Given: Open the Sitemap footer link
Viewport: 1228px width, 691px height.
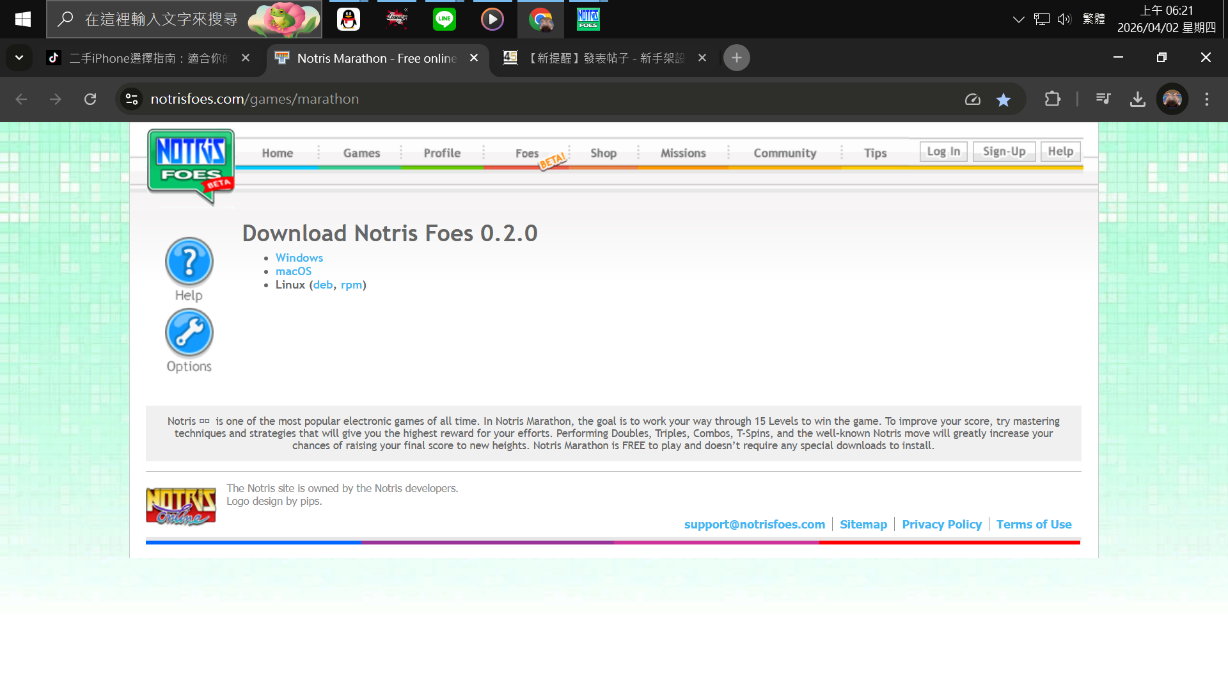Looking at the screenshot, I should tap(863, 524).
